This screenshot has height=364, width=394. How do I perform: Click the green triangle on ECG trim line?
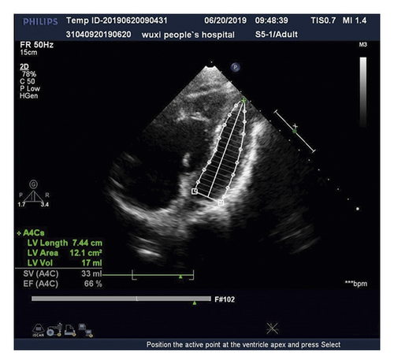180,277
